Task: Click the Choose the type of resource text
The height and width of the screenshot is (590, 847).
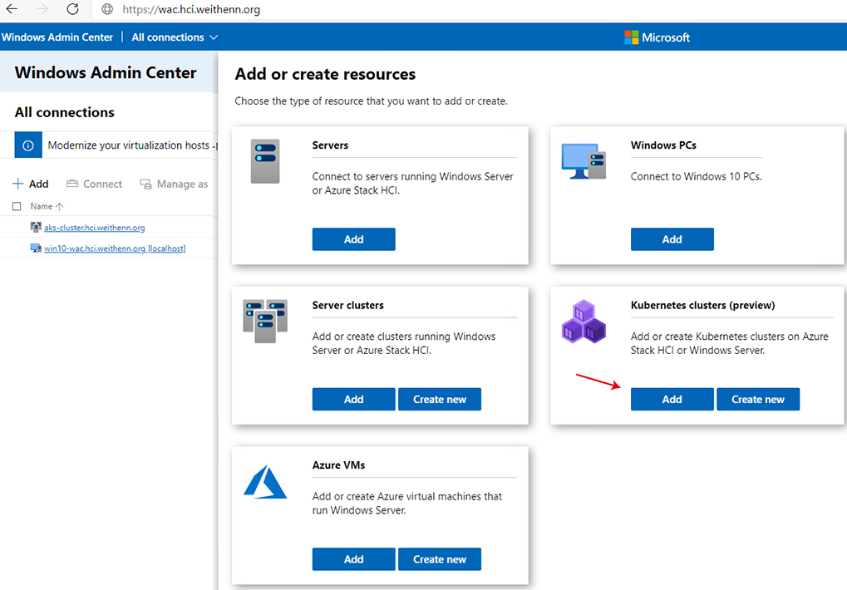Action: [371, 101]
